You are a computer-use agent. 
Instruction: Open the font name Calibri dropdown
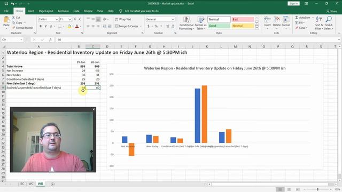point(57,19)
